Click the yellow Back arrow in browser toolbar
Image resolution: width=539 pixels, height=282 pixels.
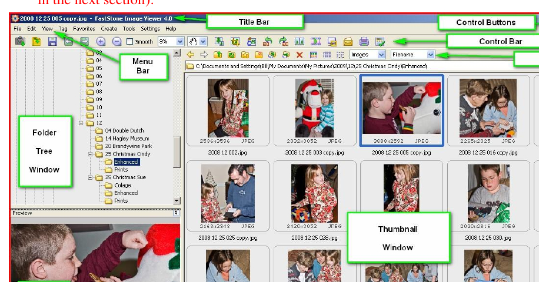click(x=191, y=55)
